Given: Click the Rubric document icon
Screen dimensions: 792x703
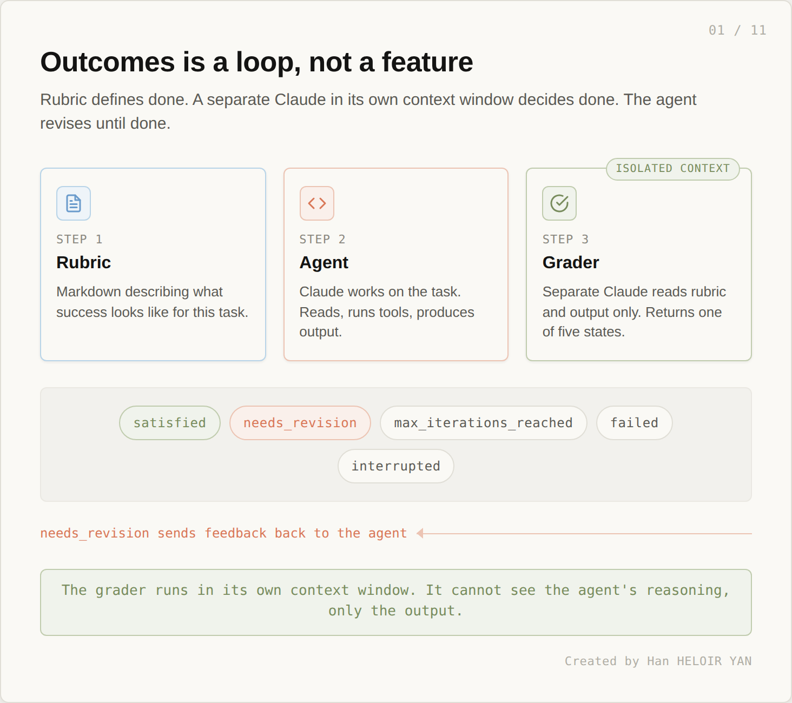Looking at the screenshot, I should [74, 203].
